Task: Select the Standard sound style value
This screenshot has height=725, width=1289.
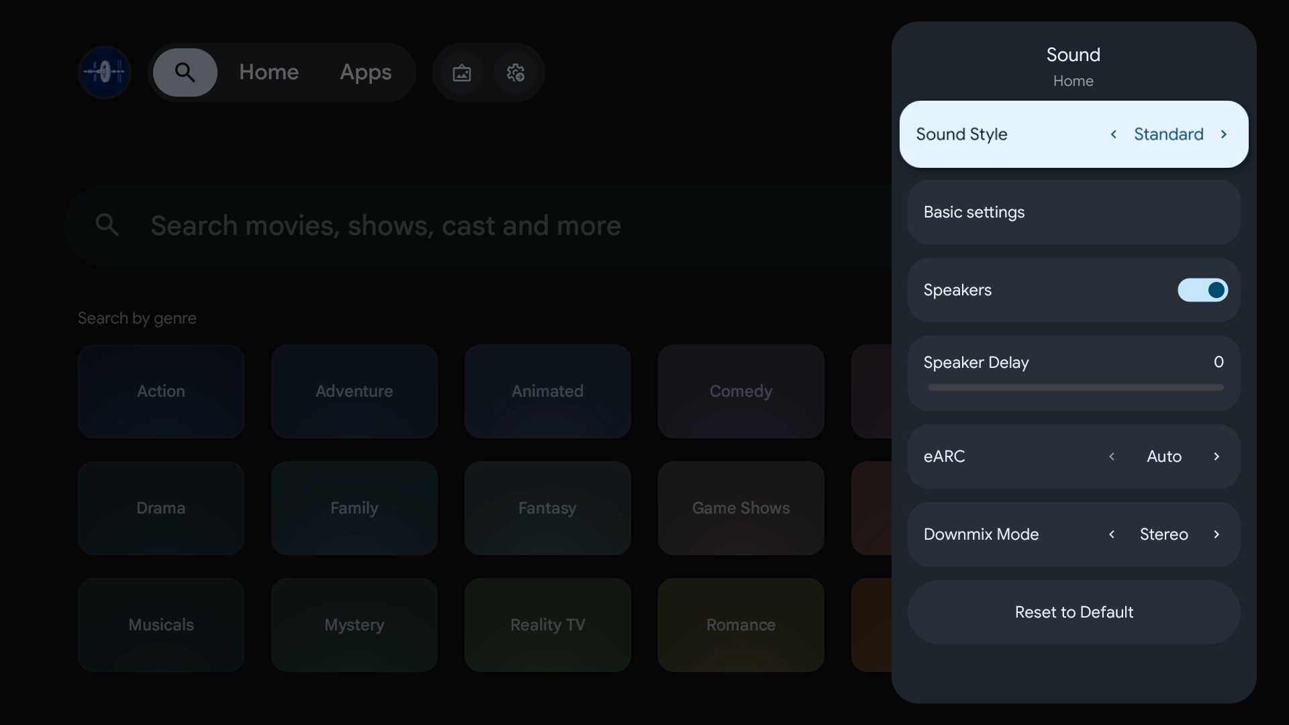Action: pyautogui.click(x=1169, y=134)
